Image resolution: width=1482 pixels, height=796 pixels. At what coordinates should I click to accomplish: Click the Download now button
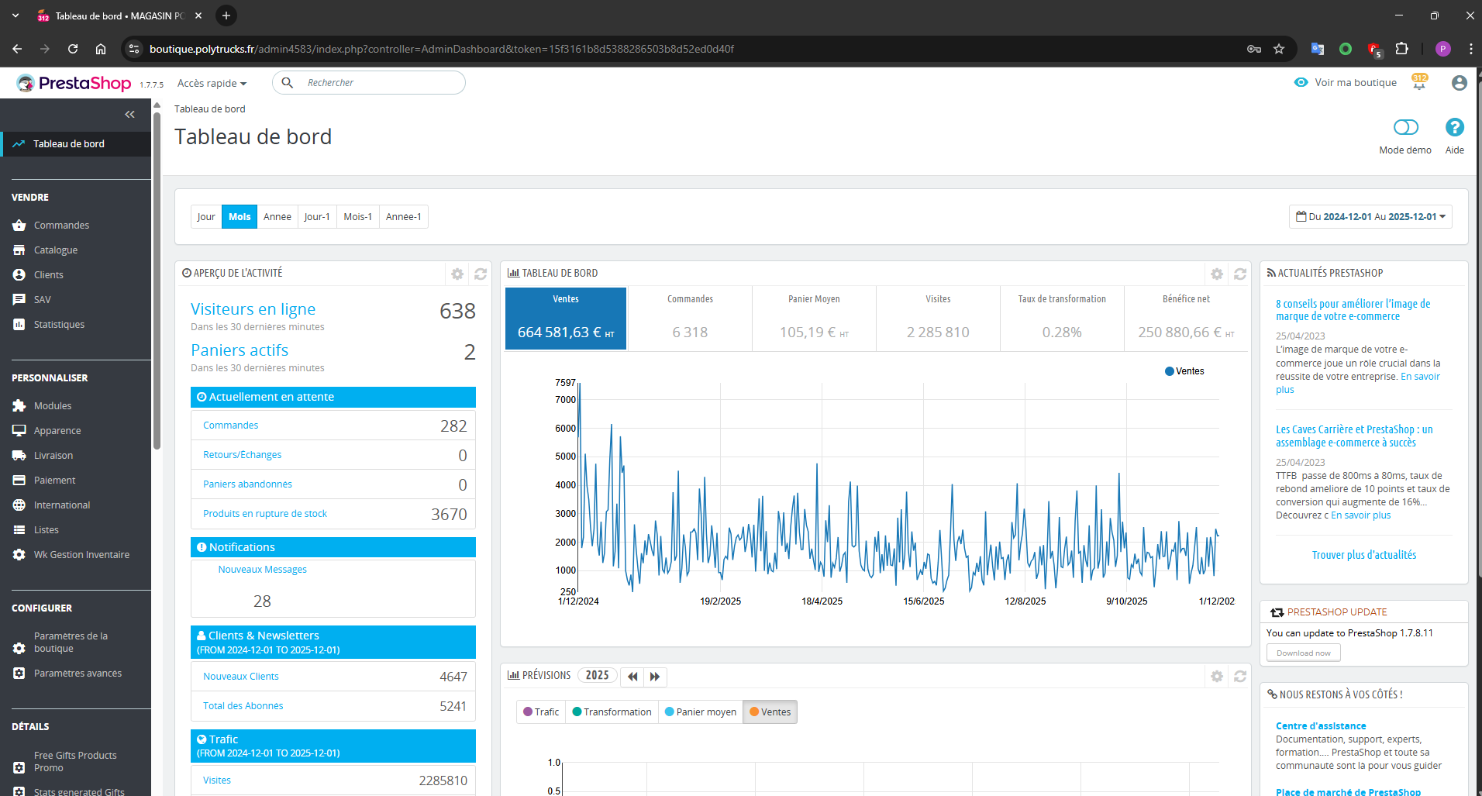[x=1303, y=653]
